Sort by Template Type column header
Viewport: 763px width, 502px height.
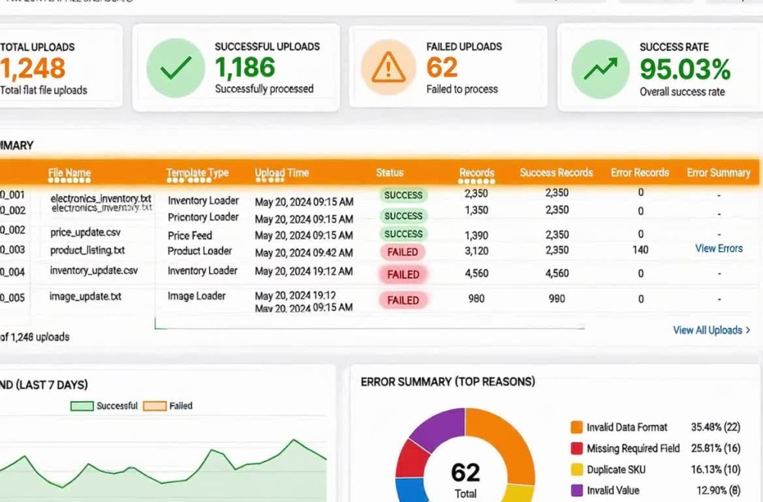tap(197, 173)
